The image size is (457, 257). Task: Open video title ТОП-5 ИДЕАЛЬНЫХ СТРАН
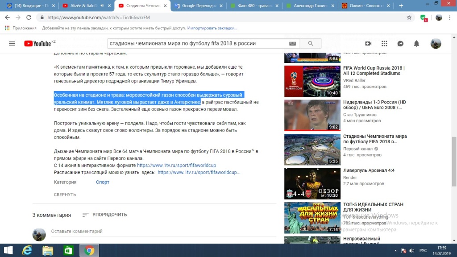(x=373, y=207)
